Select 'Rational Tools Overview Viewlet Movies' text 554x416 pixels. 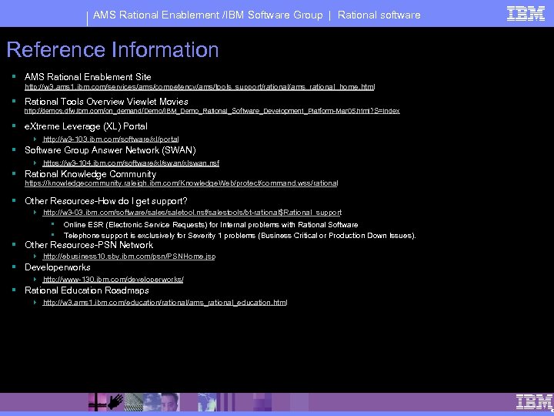pyautogui.click(x=106, y=102)
